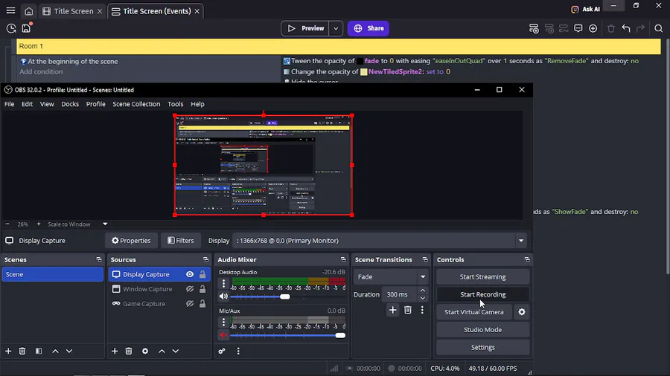
Task: Open OBS Docks menu
Action: [70, 104]
